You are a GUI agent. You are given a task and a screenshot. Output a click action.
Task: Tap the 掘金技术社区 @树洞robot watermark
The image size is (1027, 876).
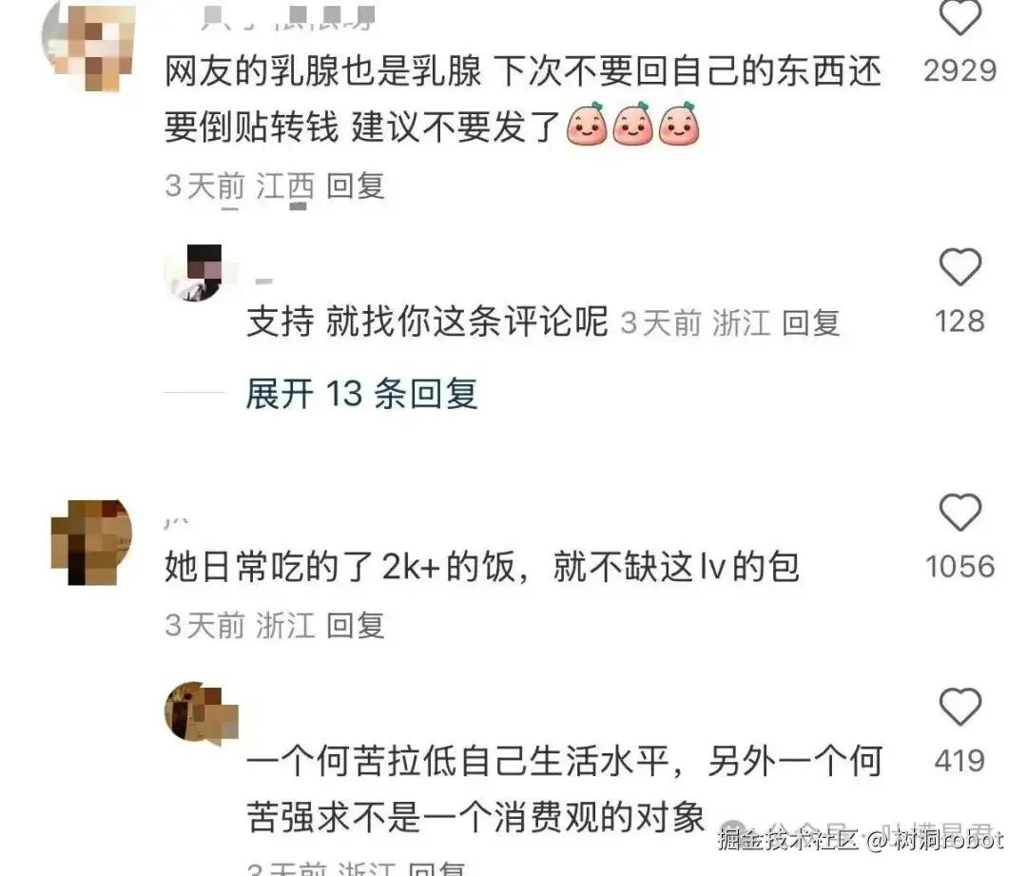click(860, 839)
